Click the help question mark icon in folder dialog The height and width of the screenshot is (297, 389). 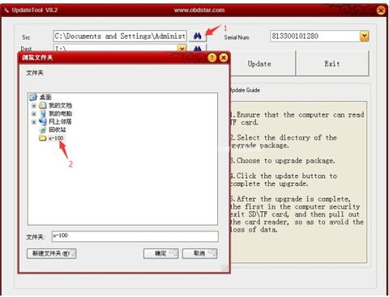pyautogui.click(x=212, y=57)
